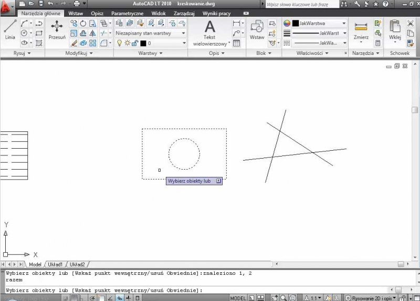Select the Zmierz measure tool
Viewport: 420px width, 301px height.
(361, 30)
